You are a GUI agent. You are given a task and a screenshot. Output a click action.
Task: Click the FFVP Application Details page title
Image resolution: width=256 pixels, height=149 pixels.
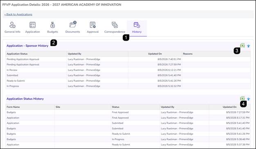[x=62, y=5]
